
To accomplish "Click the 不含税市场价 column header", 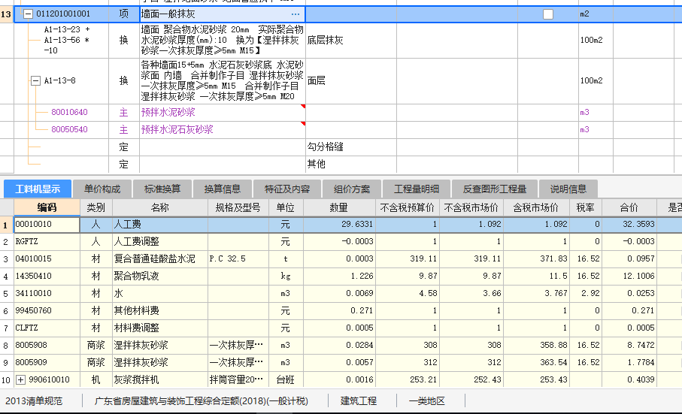I will 471,207.
